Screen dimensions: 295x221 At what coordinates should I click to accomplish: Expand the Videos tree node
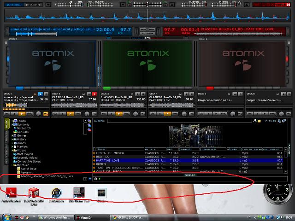click(12, 151)
